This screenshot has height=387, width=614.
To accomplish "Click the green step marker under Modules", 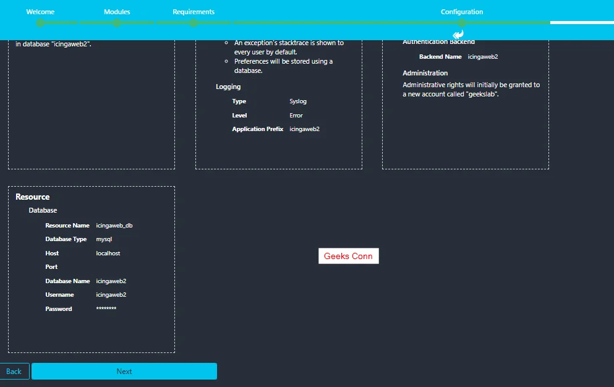I will point(116,22).
